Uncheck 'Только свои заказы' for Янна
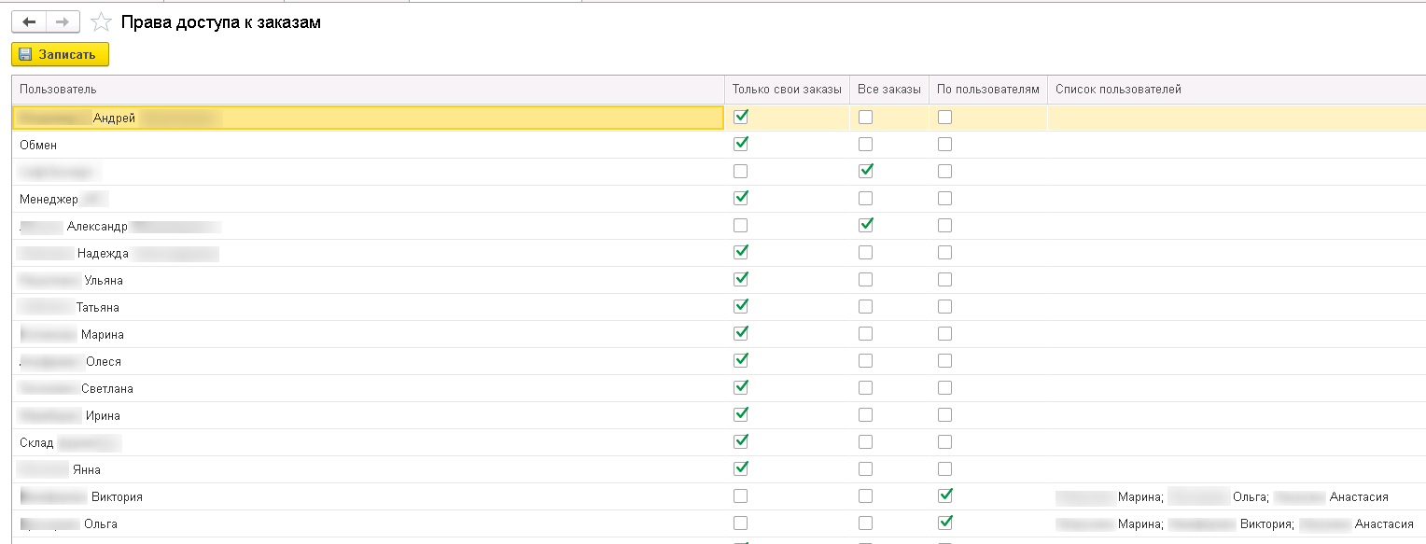The height and width of the screenshot is (544, 1426). (x=741, y=468)
